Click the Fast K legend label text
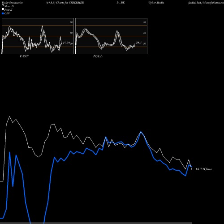 (x=9, y=10)
